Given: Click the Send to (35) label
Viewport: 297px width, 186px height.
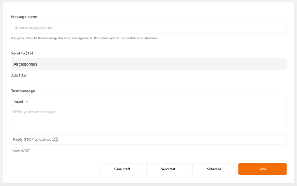Looking at the screenshot, I should tap(22, 53).
